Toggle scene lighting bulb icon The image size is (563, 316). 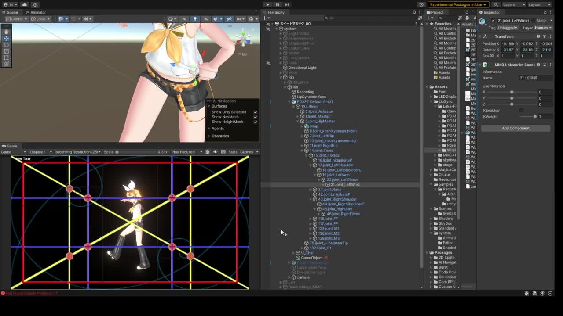pos(195,19)
